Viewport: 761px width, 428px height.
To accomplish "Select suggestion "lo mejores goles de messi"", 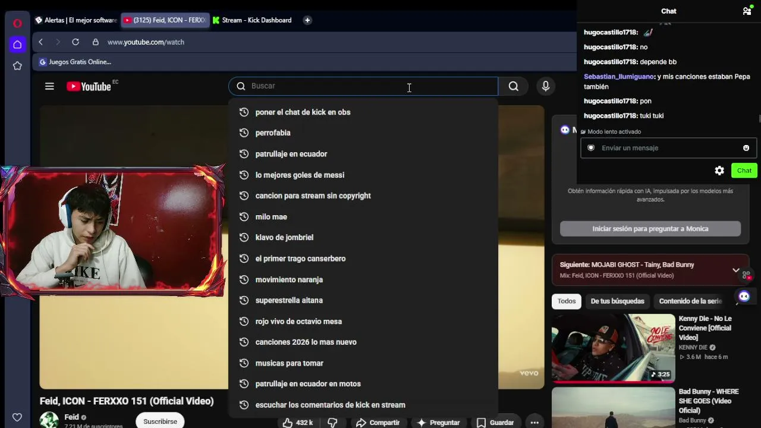I will pyautogui.click(x=363, y=175).
